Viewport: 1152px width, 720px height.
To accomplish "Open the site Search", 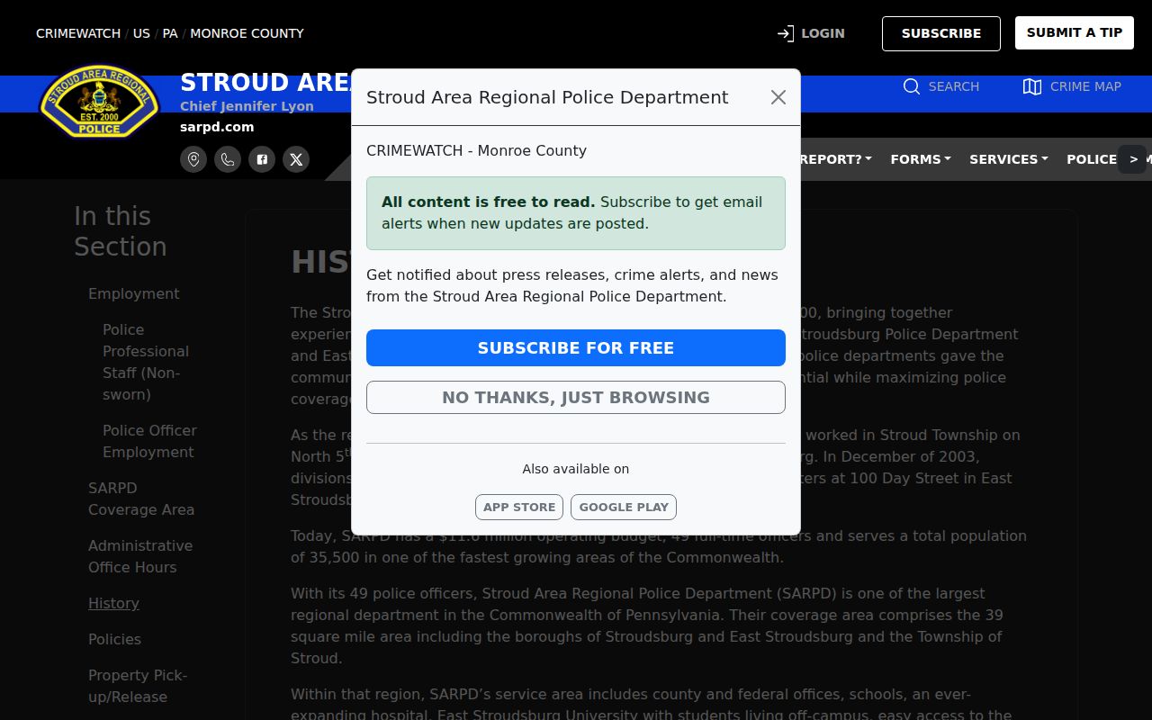I will pos(941,86).
